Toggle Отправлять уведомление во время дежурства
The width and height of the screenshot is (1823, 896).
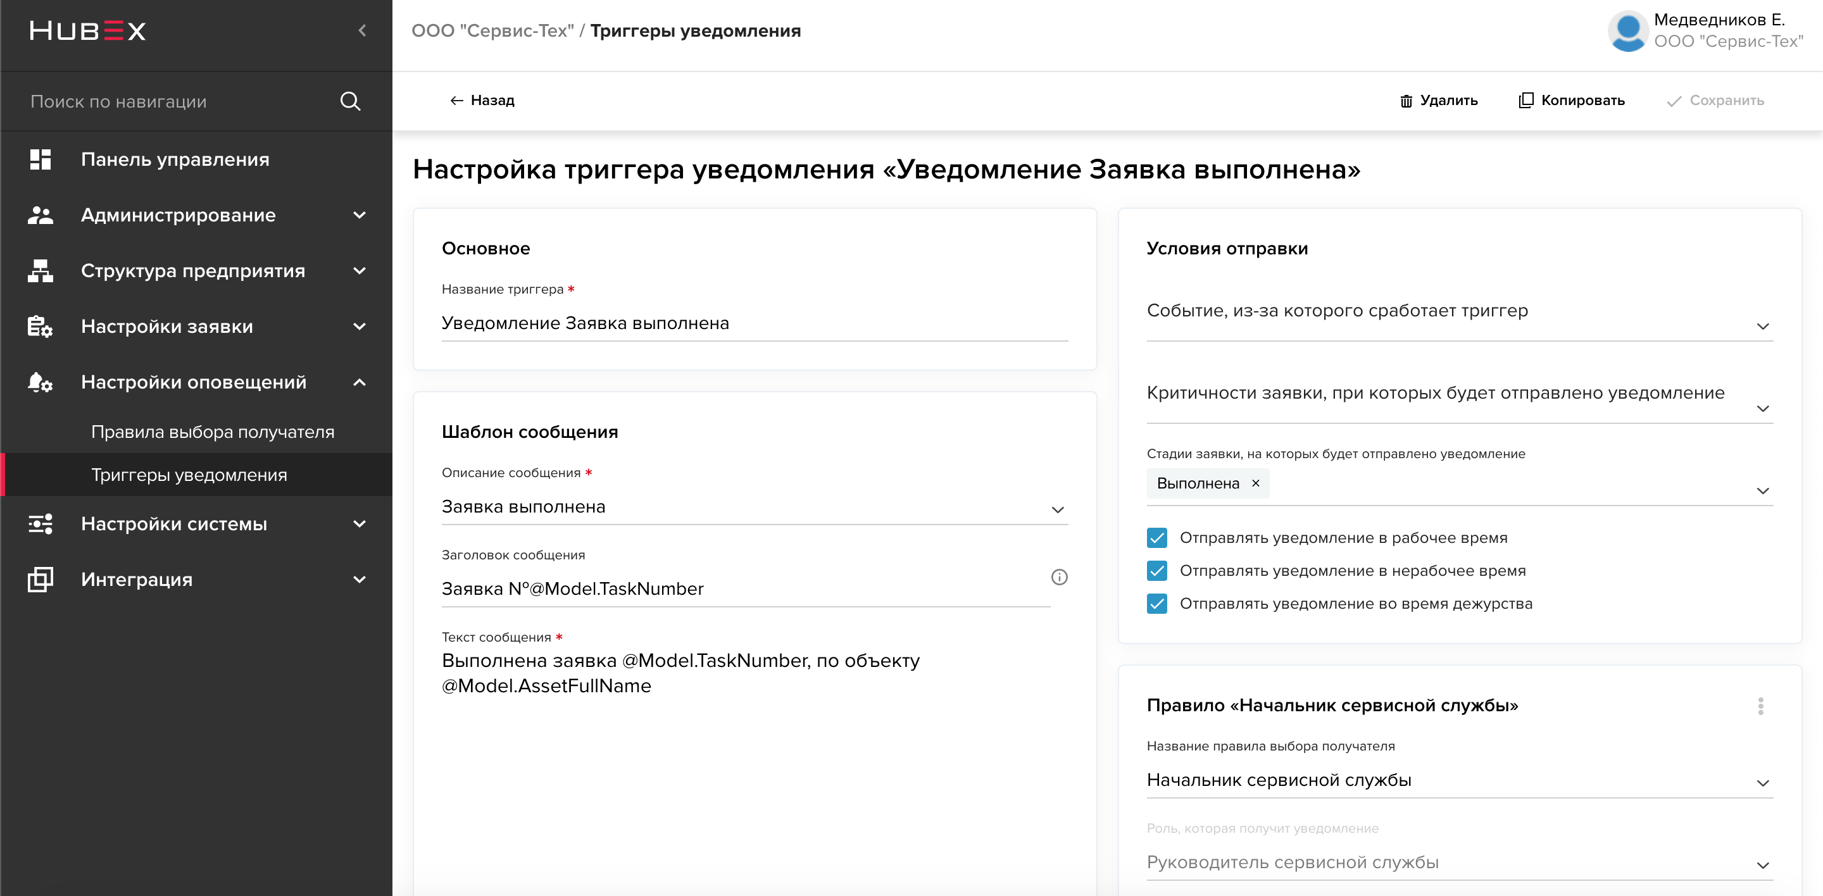(x=1157, y=604)
